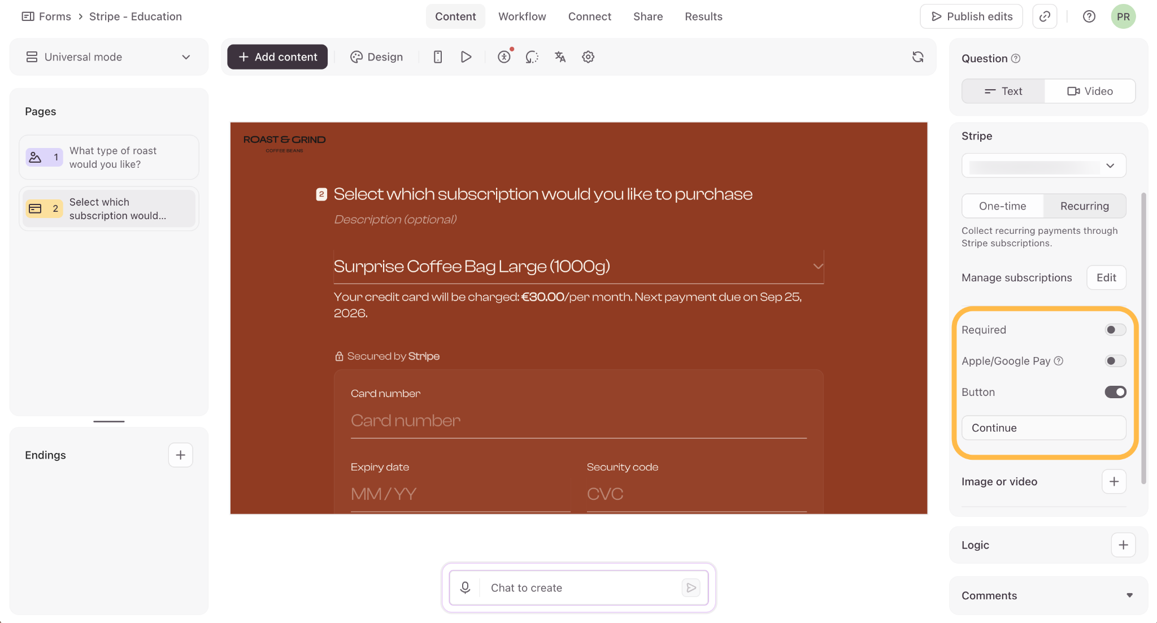Image resolution: width=1157 pixels, height=623 pixels.
Task: Click the play preview icon
Action: tap(466, 57)
